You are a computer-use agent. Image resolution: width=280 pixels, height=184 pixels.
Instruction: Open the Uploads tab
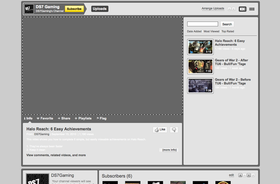pyautogui.click(x=100, y=9)
